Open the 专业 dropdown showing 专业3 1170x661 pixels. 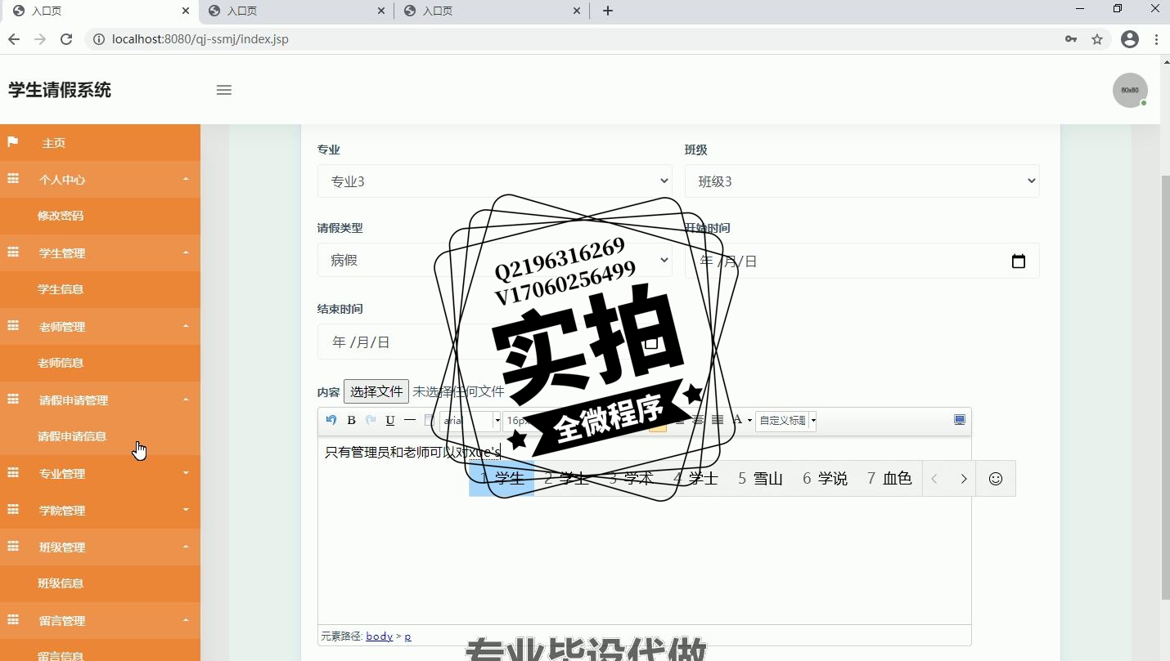tap(495, 181)
